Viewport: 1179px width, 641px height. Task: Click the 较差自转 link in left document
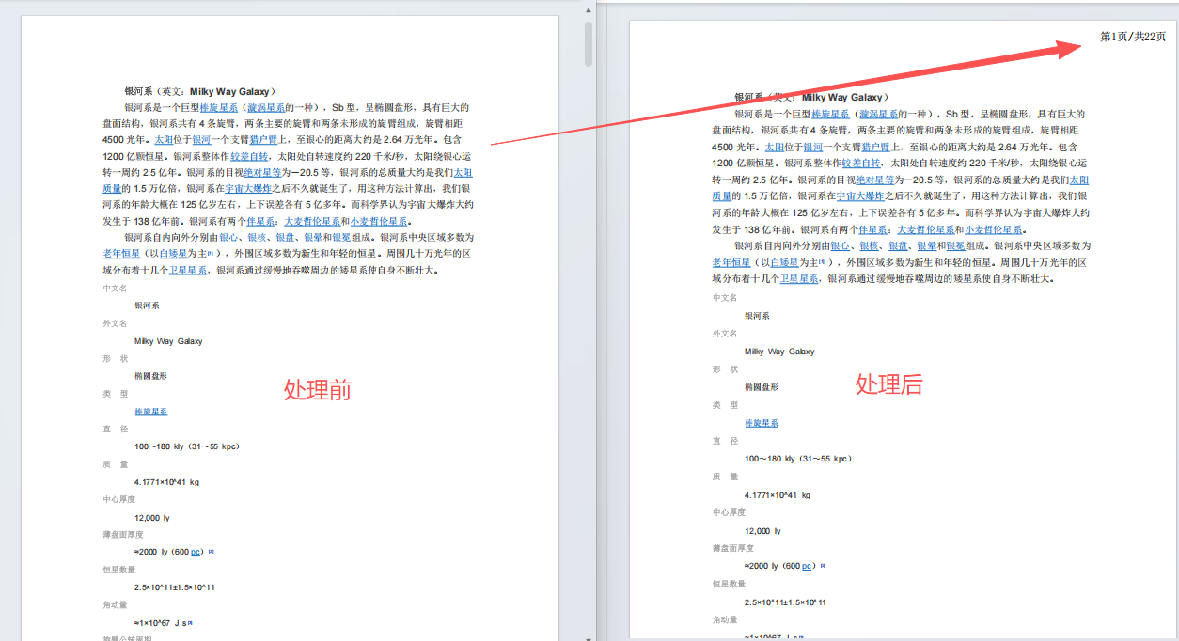pos(249,157)
